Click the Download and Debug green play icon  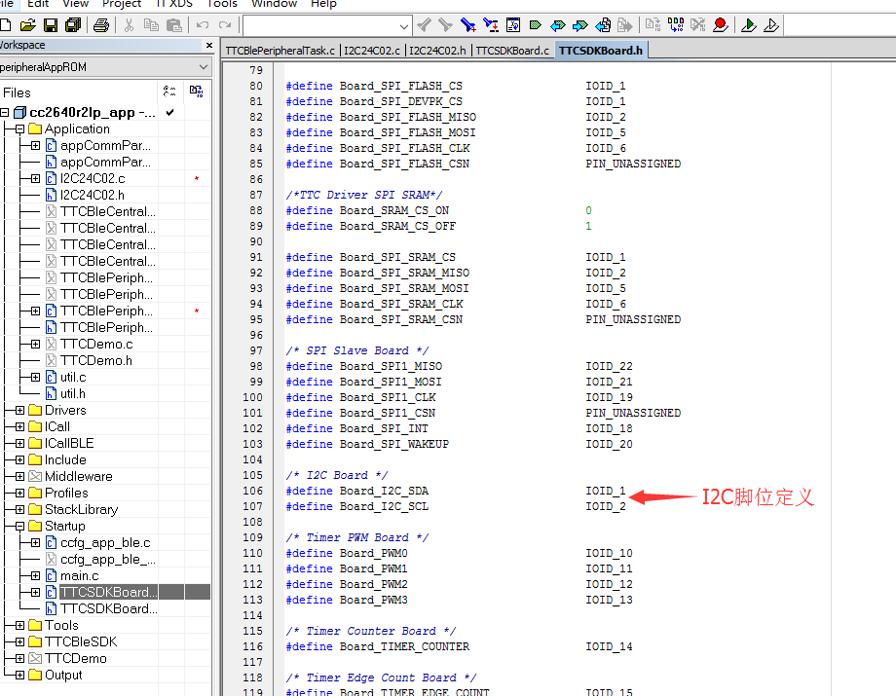coord(749,25)
